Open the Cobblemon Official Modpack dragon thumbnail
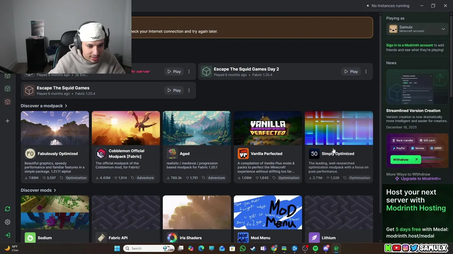 coord(126,128)
